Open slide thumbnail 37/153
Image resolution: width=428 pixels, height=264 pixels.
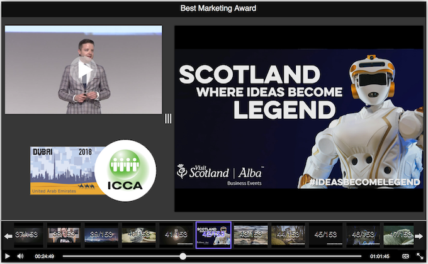[x=28, y=235]
